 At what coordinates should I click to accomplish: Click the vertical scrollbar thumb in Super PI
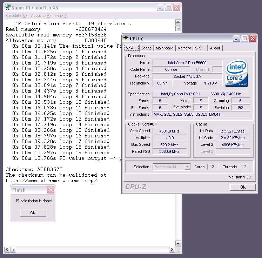pyautogui.click(x=178, y=28)
